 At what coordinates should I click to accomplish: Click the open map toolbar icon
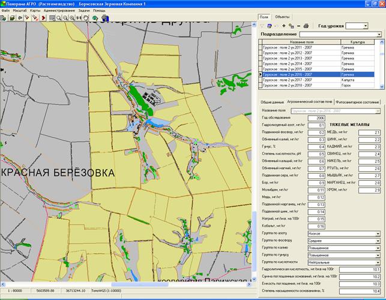click(x=4, y=18)
